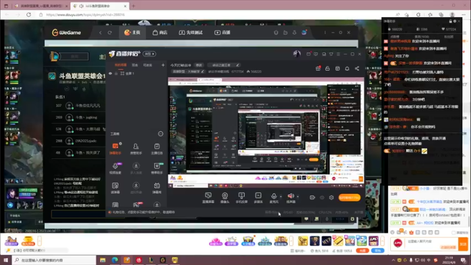
Task: Add 多媒体 media source
Action: (258, 198)
